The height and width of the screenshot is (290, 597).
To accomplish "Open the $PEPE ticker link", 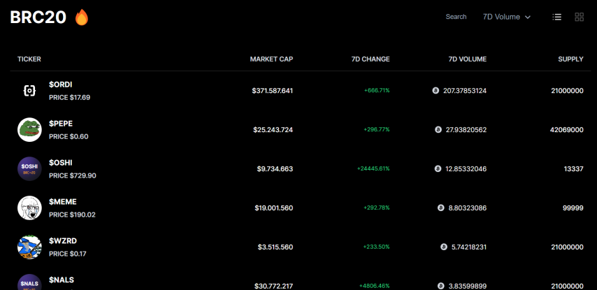I will click(61, 124).
